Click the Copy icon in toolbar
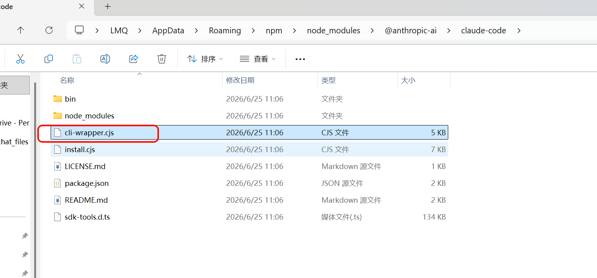Image resolution: width=597 pixels, height=278 pixels. [x=49, y=59]
